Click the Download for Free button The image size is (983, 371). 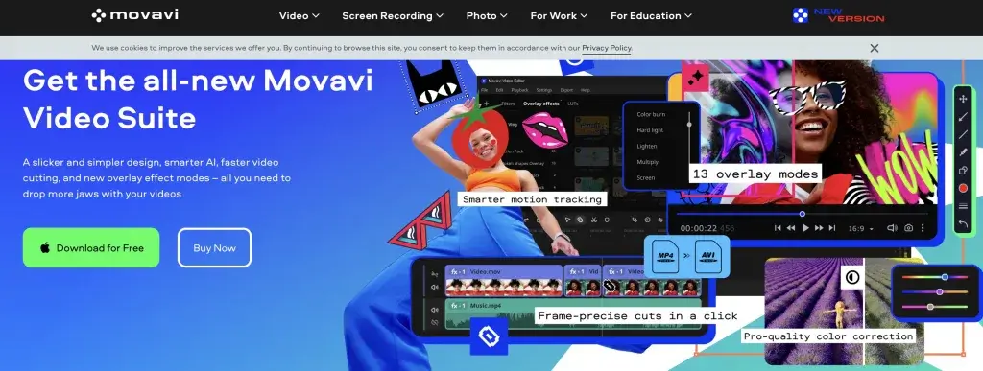tap(91, 247)
